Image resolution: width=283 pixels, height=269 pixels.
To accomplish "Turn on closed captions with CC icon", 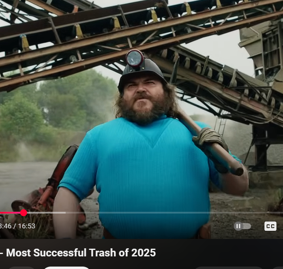I will click(270, 226).
